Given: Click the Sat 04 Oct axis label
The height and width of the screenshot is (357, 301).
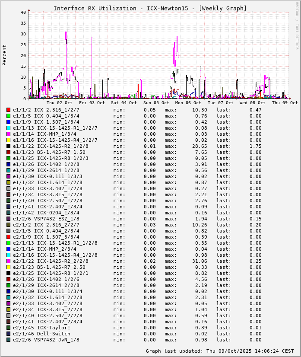Looking at the screenshot, I should pos(124,103).
